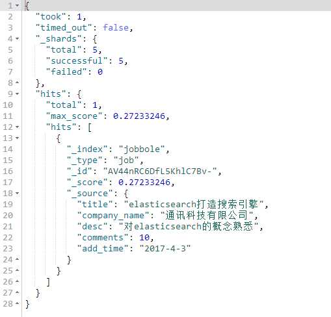Click the opening square bracket on line 12
Screen dimensions: 331x317
coord(90,127)
